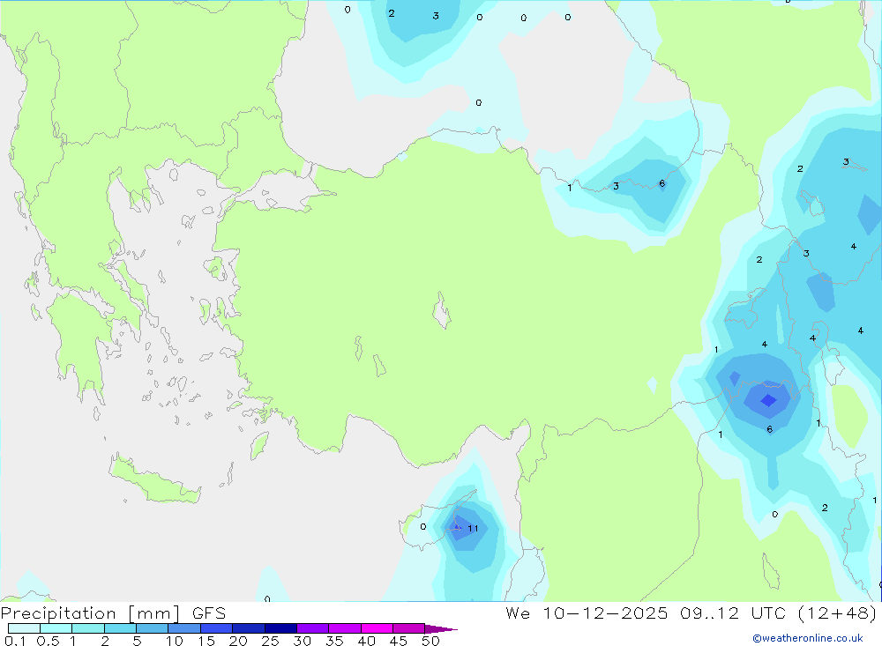882x646 pixels.
Task: Click legend scale label "10"
Action: pos(175,641)
